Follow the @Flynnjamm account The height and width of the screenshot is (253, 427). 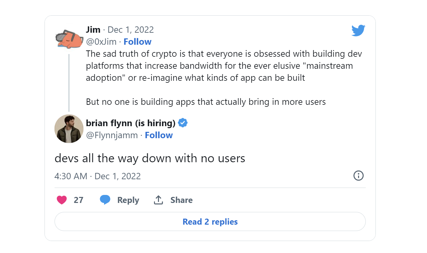[x=159, y=135]
